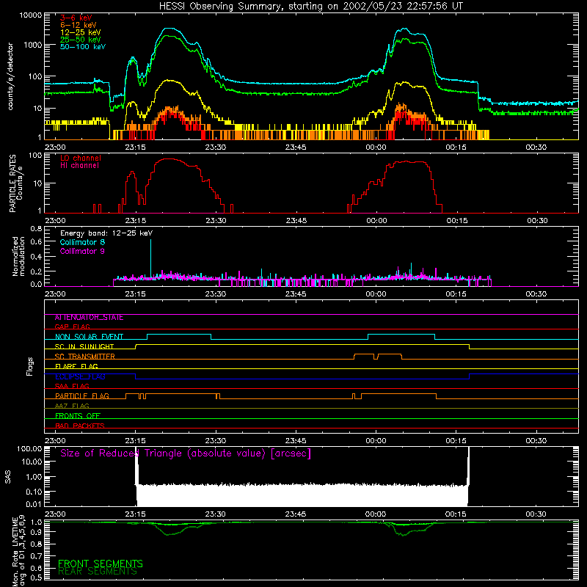Click the 23:45 time label under particle rates panel
This screenshot has height=587, width=587.
[296, 221]
